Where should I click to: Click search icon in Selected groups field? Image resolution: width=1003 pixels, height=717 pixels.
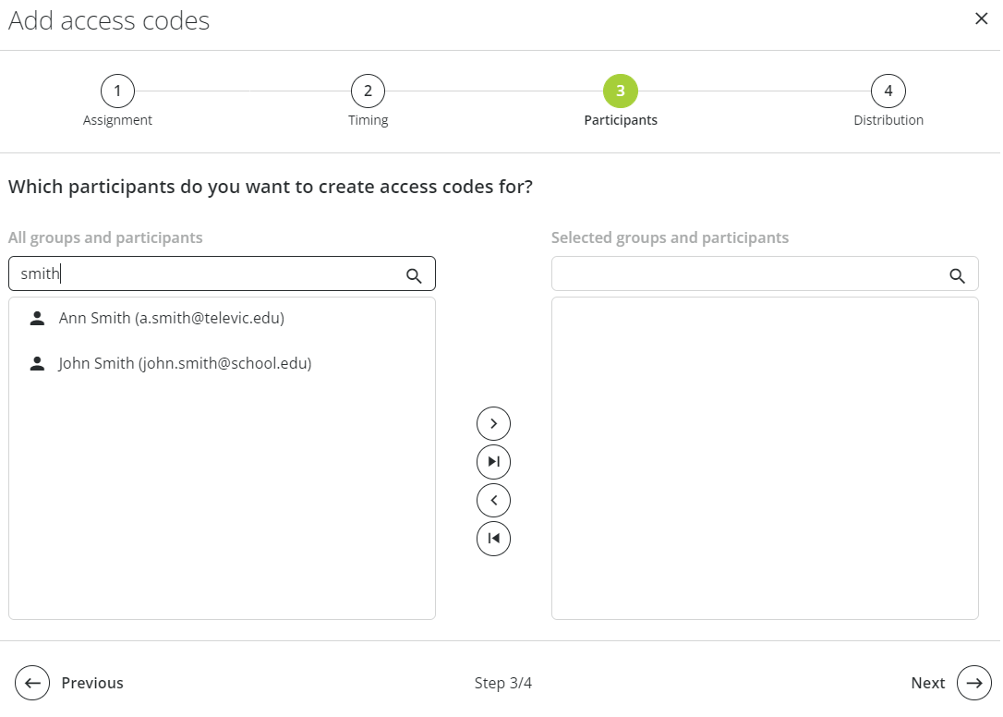tap(957, 276)
